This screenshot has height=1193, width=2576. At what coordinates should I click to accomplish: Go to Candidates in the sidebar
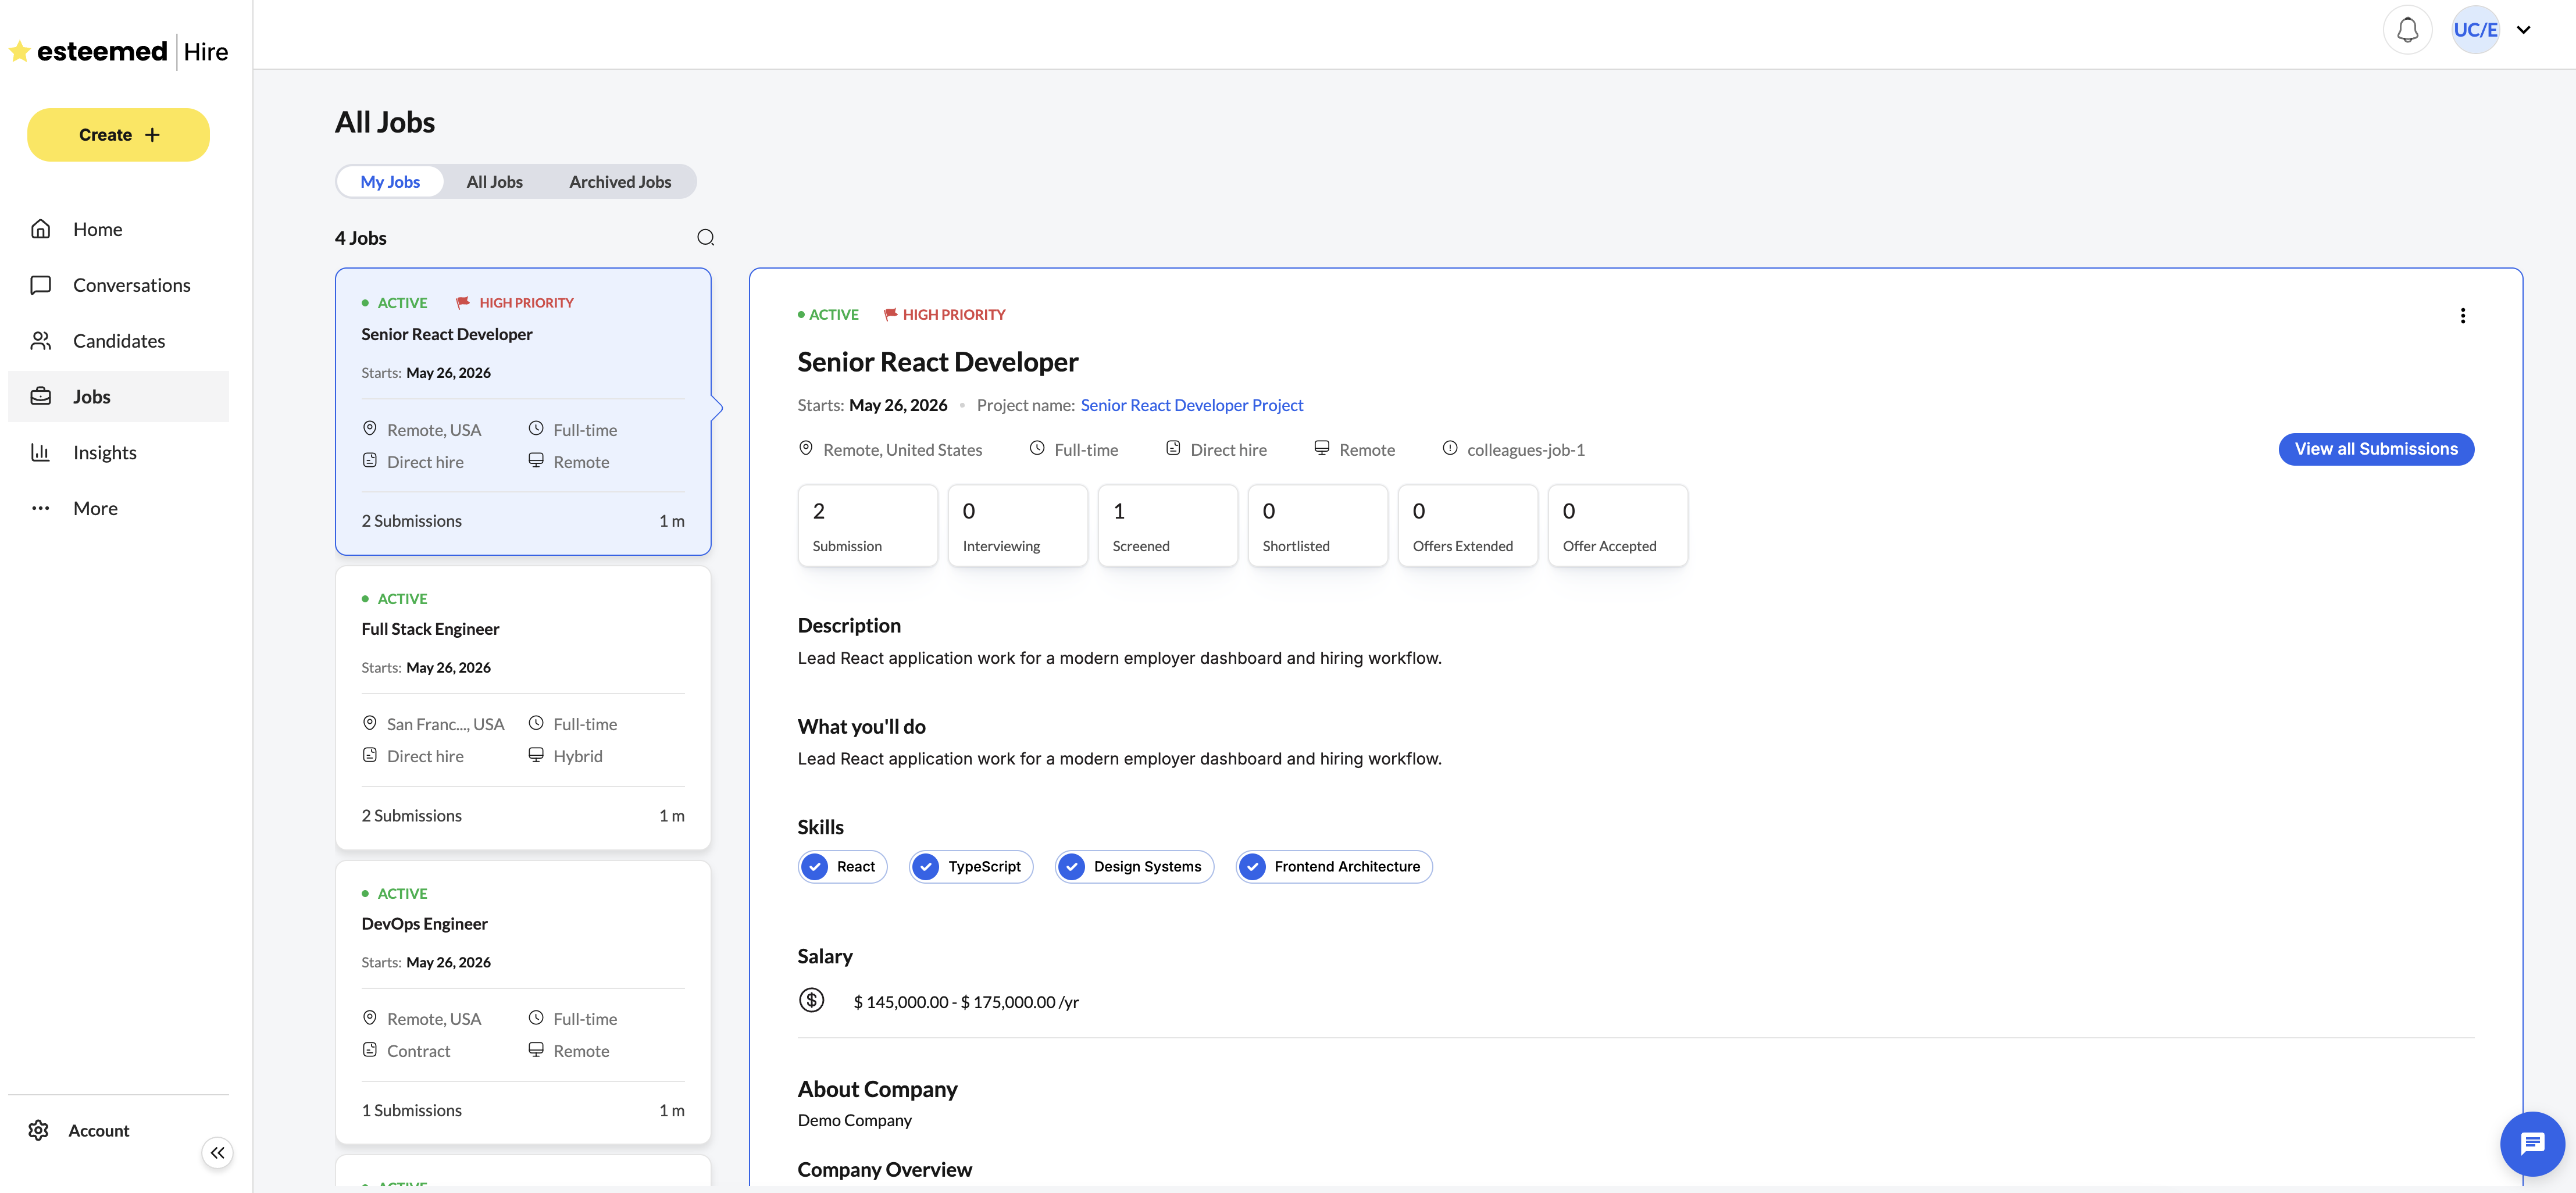pos(118,341)
